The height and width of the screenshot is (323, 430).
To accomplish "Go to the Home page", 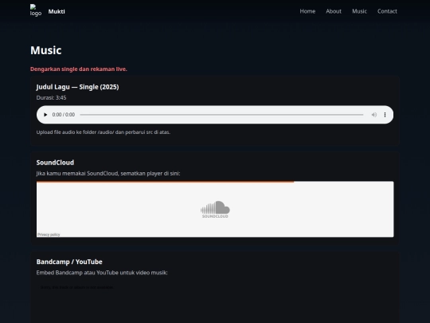I will click(307, 11).
